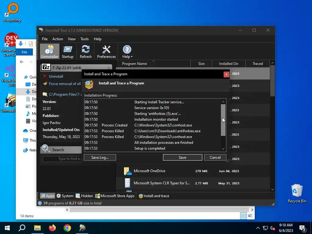Close the Install and Trace dialog
This screenshot has width=312, height=234.
tap(226, 74)
